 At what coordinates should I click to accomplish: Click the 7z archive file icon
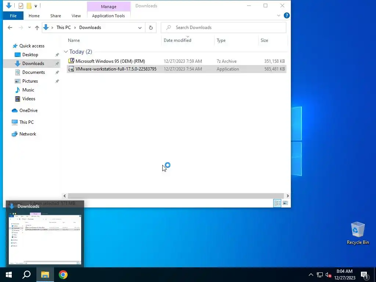(x=71, y=61)
